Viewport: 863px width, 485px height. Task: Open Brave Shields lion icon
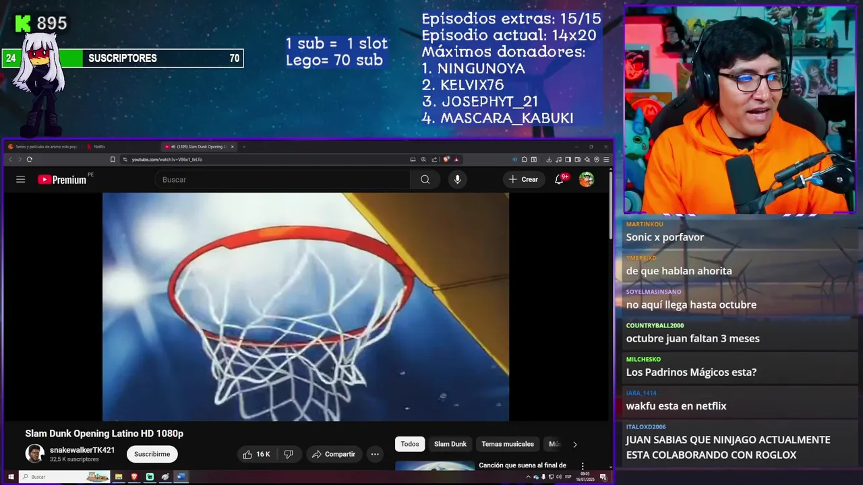446,160
